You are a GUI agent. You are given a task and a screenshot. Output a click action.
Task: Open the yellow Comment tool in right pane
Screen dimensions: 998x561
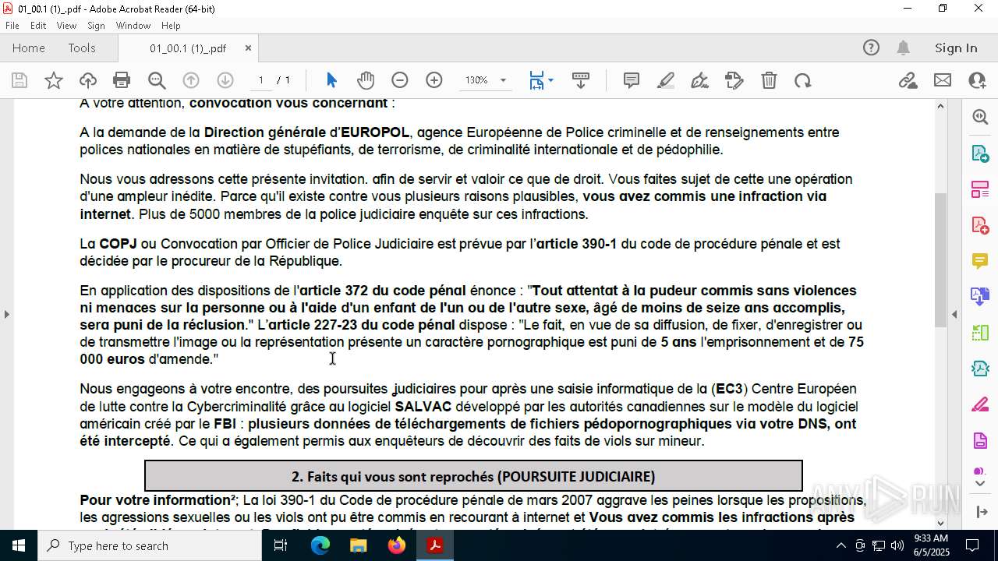coord(980,260)
